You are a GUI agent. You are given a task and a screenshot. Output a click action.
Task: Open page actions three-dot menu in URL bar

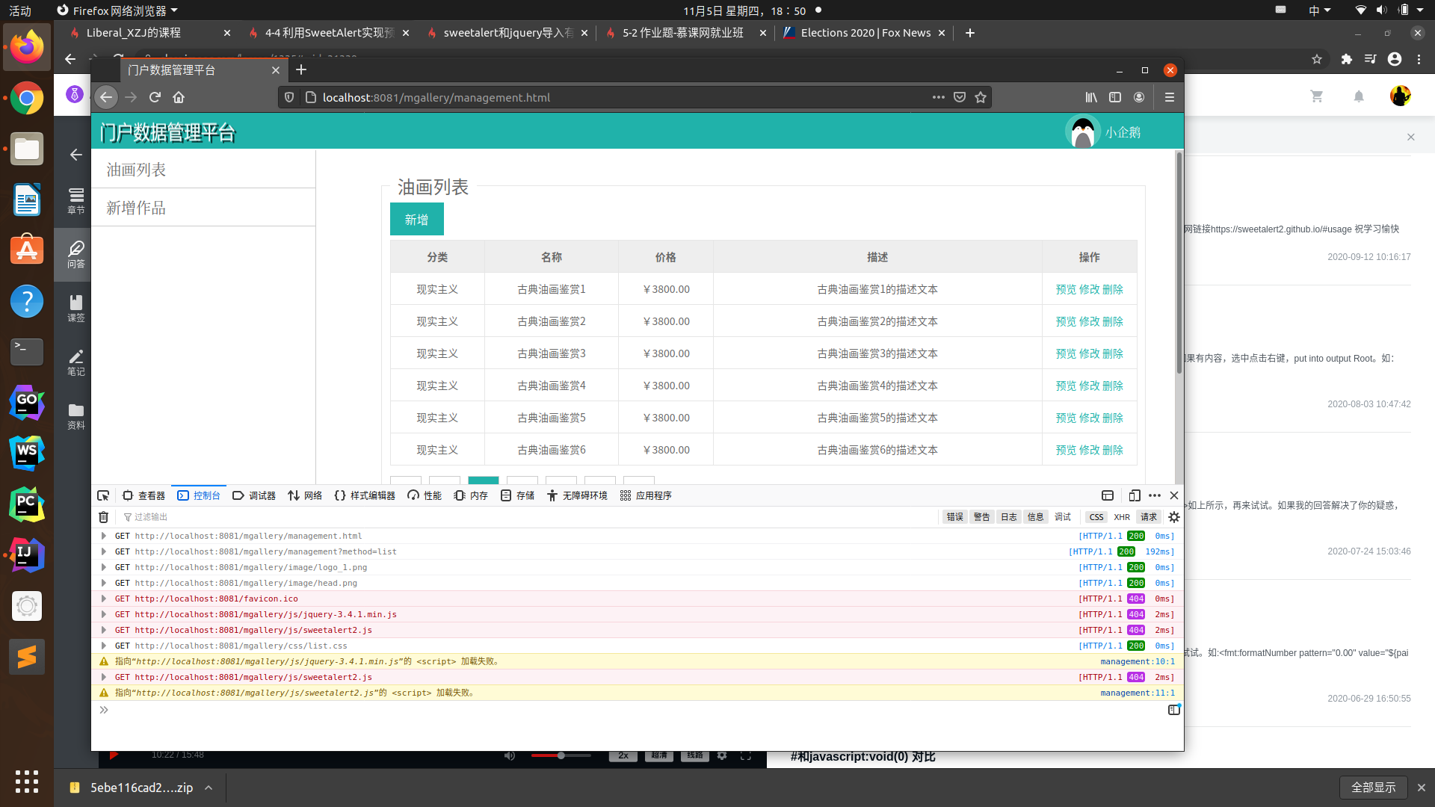(939, 97)
